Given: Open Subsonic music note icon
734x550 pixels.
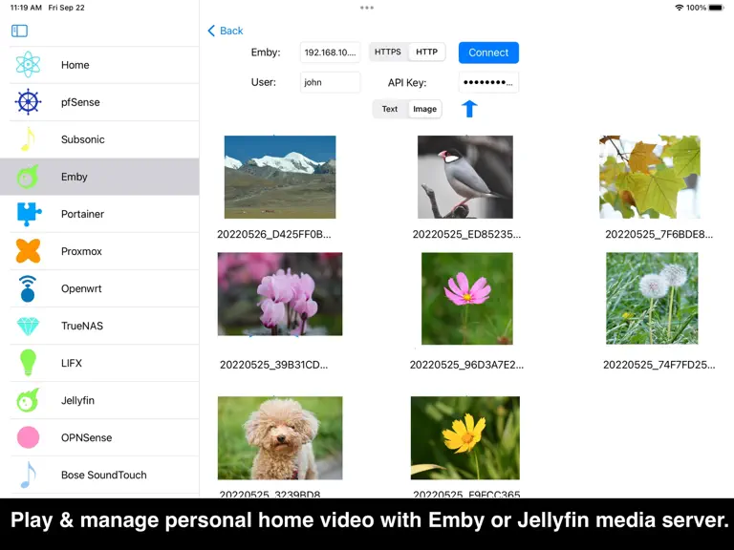Looking at the screenshot, I should coord(28,139).
